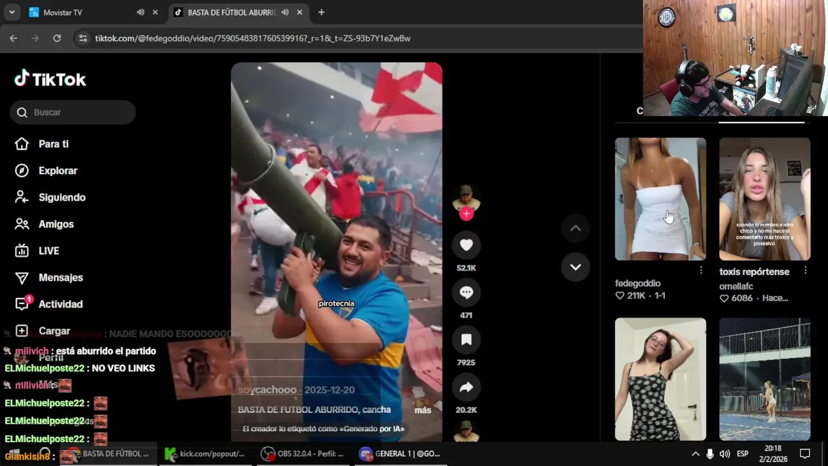Screen dimensions: 828x466
Task: Like the video with the heart icon
Action: coord(466,245)
